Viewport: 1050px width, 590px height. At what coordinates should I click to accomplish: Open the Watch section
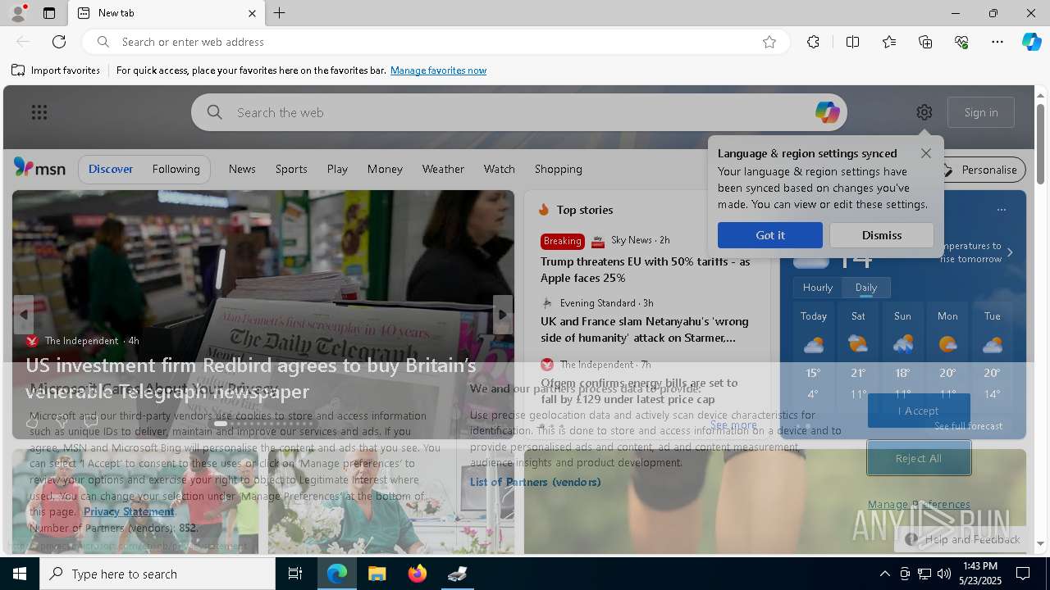(x=500, y=169)
